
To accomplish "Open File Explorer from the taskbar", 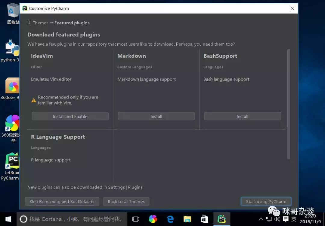I will pos(187,219).
